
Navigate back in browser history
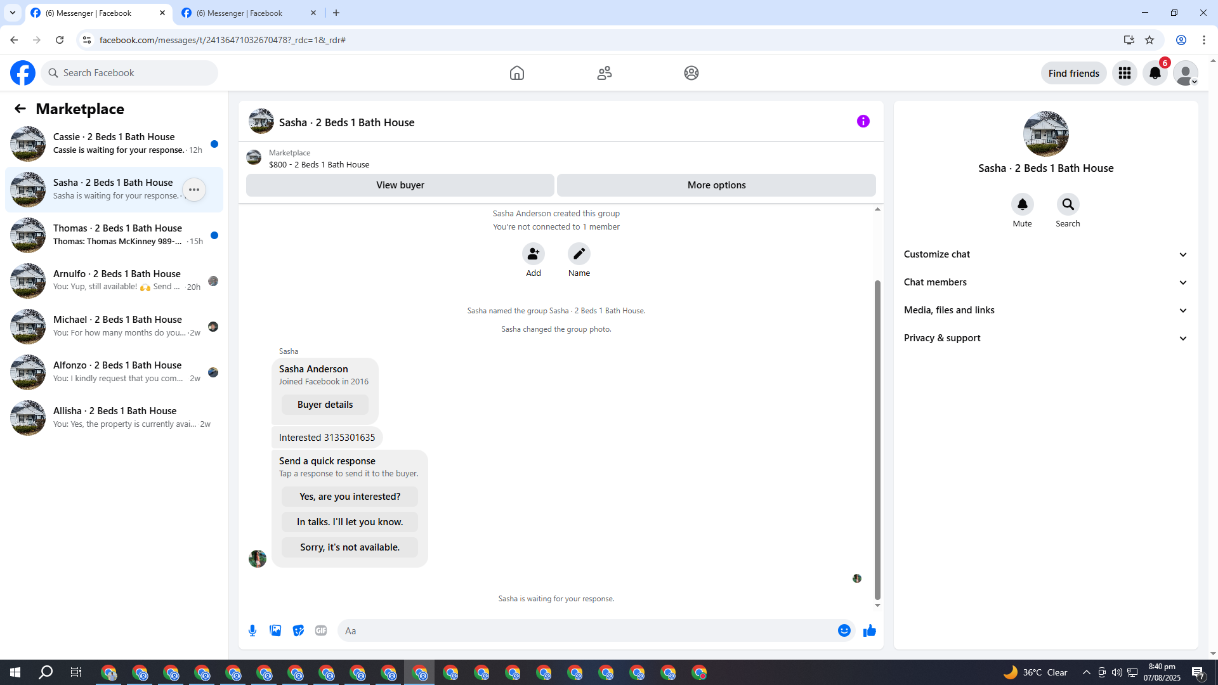click(14, 40)
